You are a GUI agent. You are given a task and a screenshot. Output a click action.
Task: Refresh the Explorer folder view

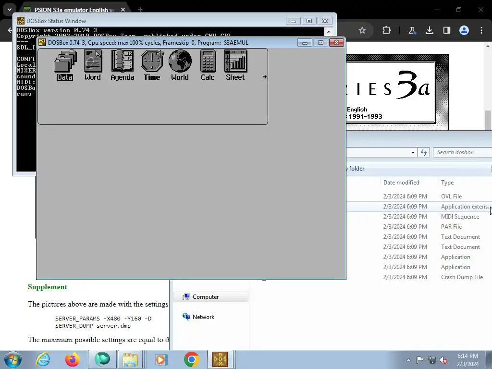pos(424,152)
